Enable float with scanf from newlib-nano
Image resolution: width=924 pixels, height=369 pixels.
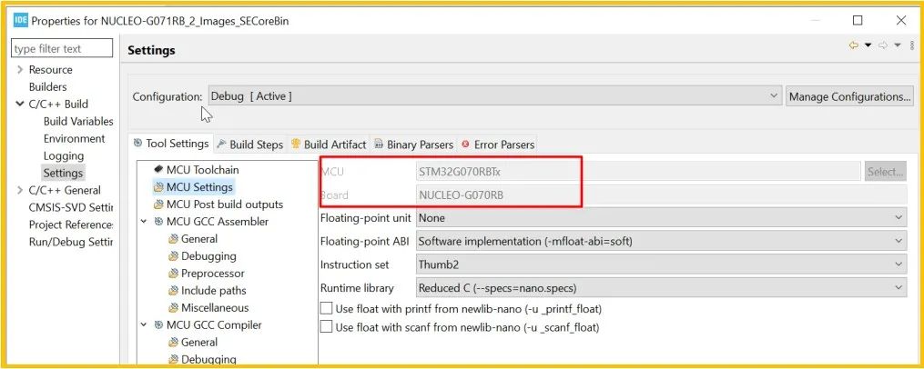[x=326, y=326]
